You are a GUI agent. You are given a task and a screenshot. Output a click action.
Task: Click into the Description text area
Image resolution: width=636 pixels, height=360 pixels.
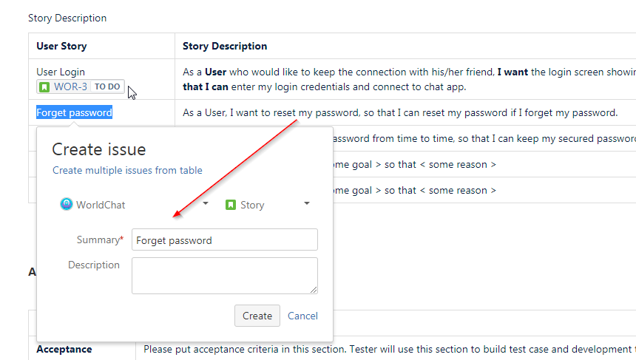(x=225, y=275)
